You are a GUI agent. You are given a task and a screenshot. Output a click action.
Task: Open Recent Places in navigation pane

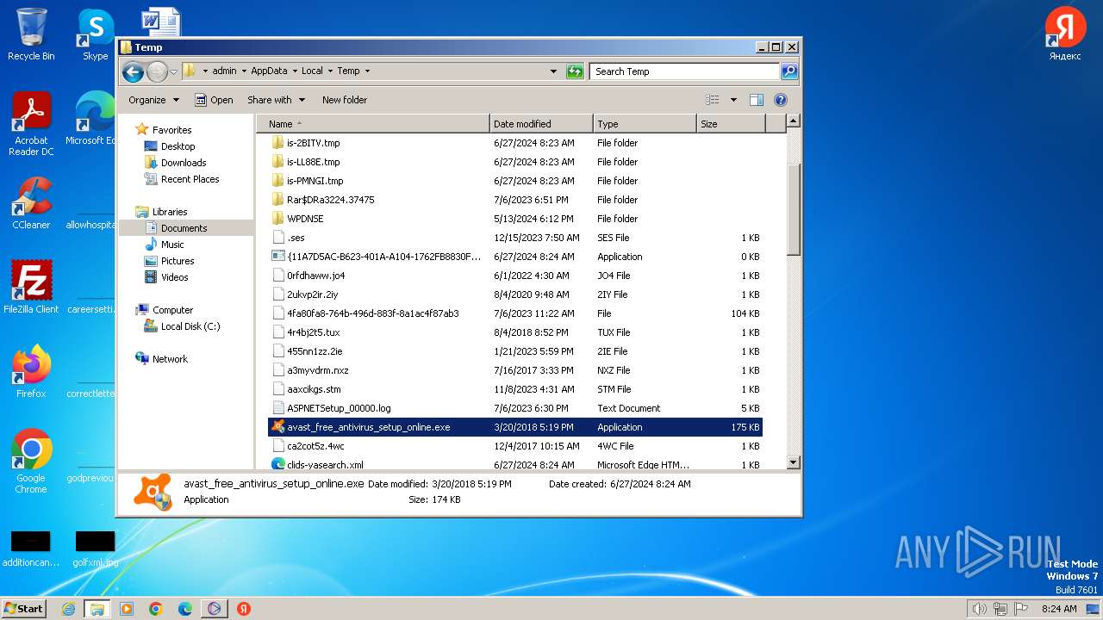(190, 179)
